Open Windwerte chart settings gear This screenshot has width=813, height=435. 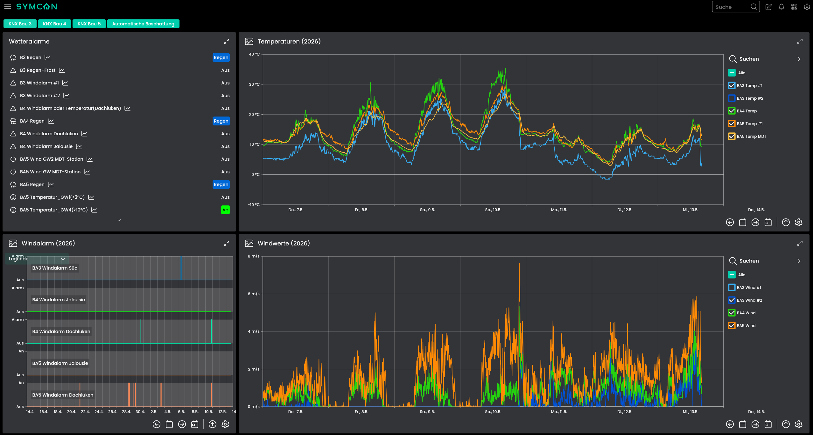pyautogui.click(x=798, y=424)
